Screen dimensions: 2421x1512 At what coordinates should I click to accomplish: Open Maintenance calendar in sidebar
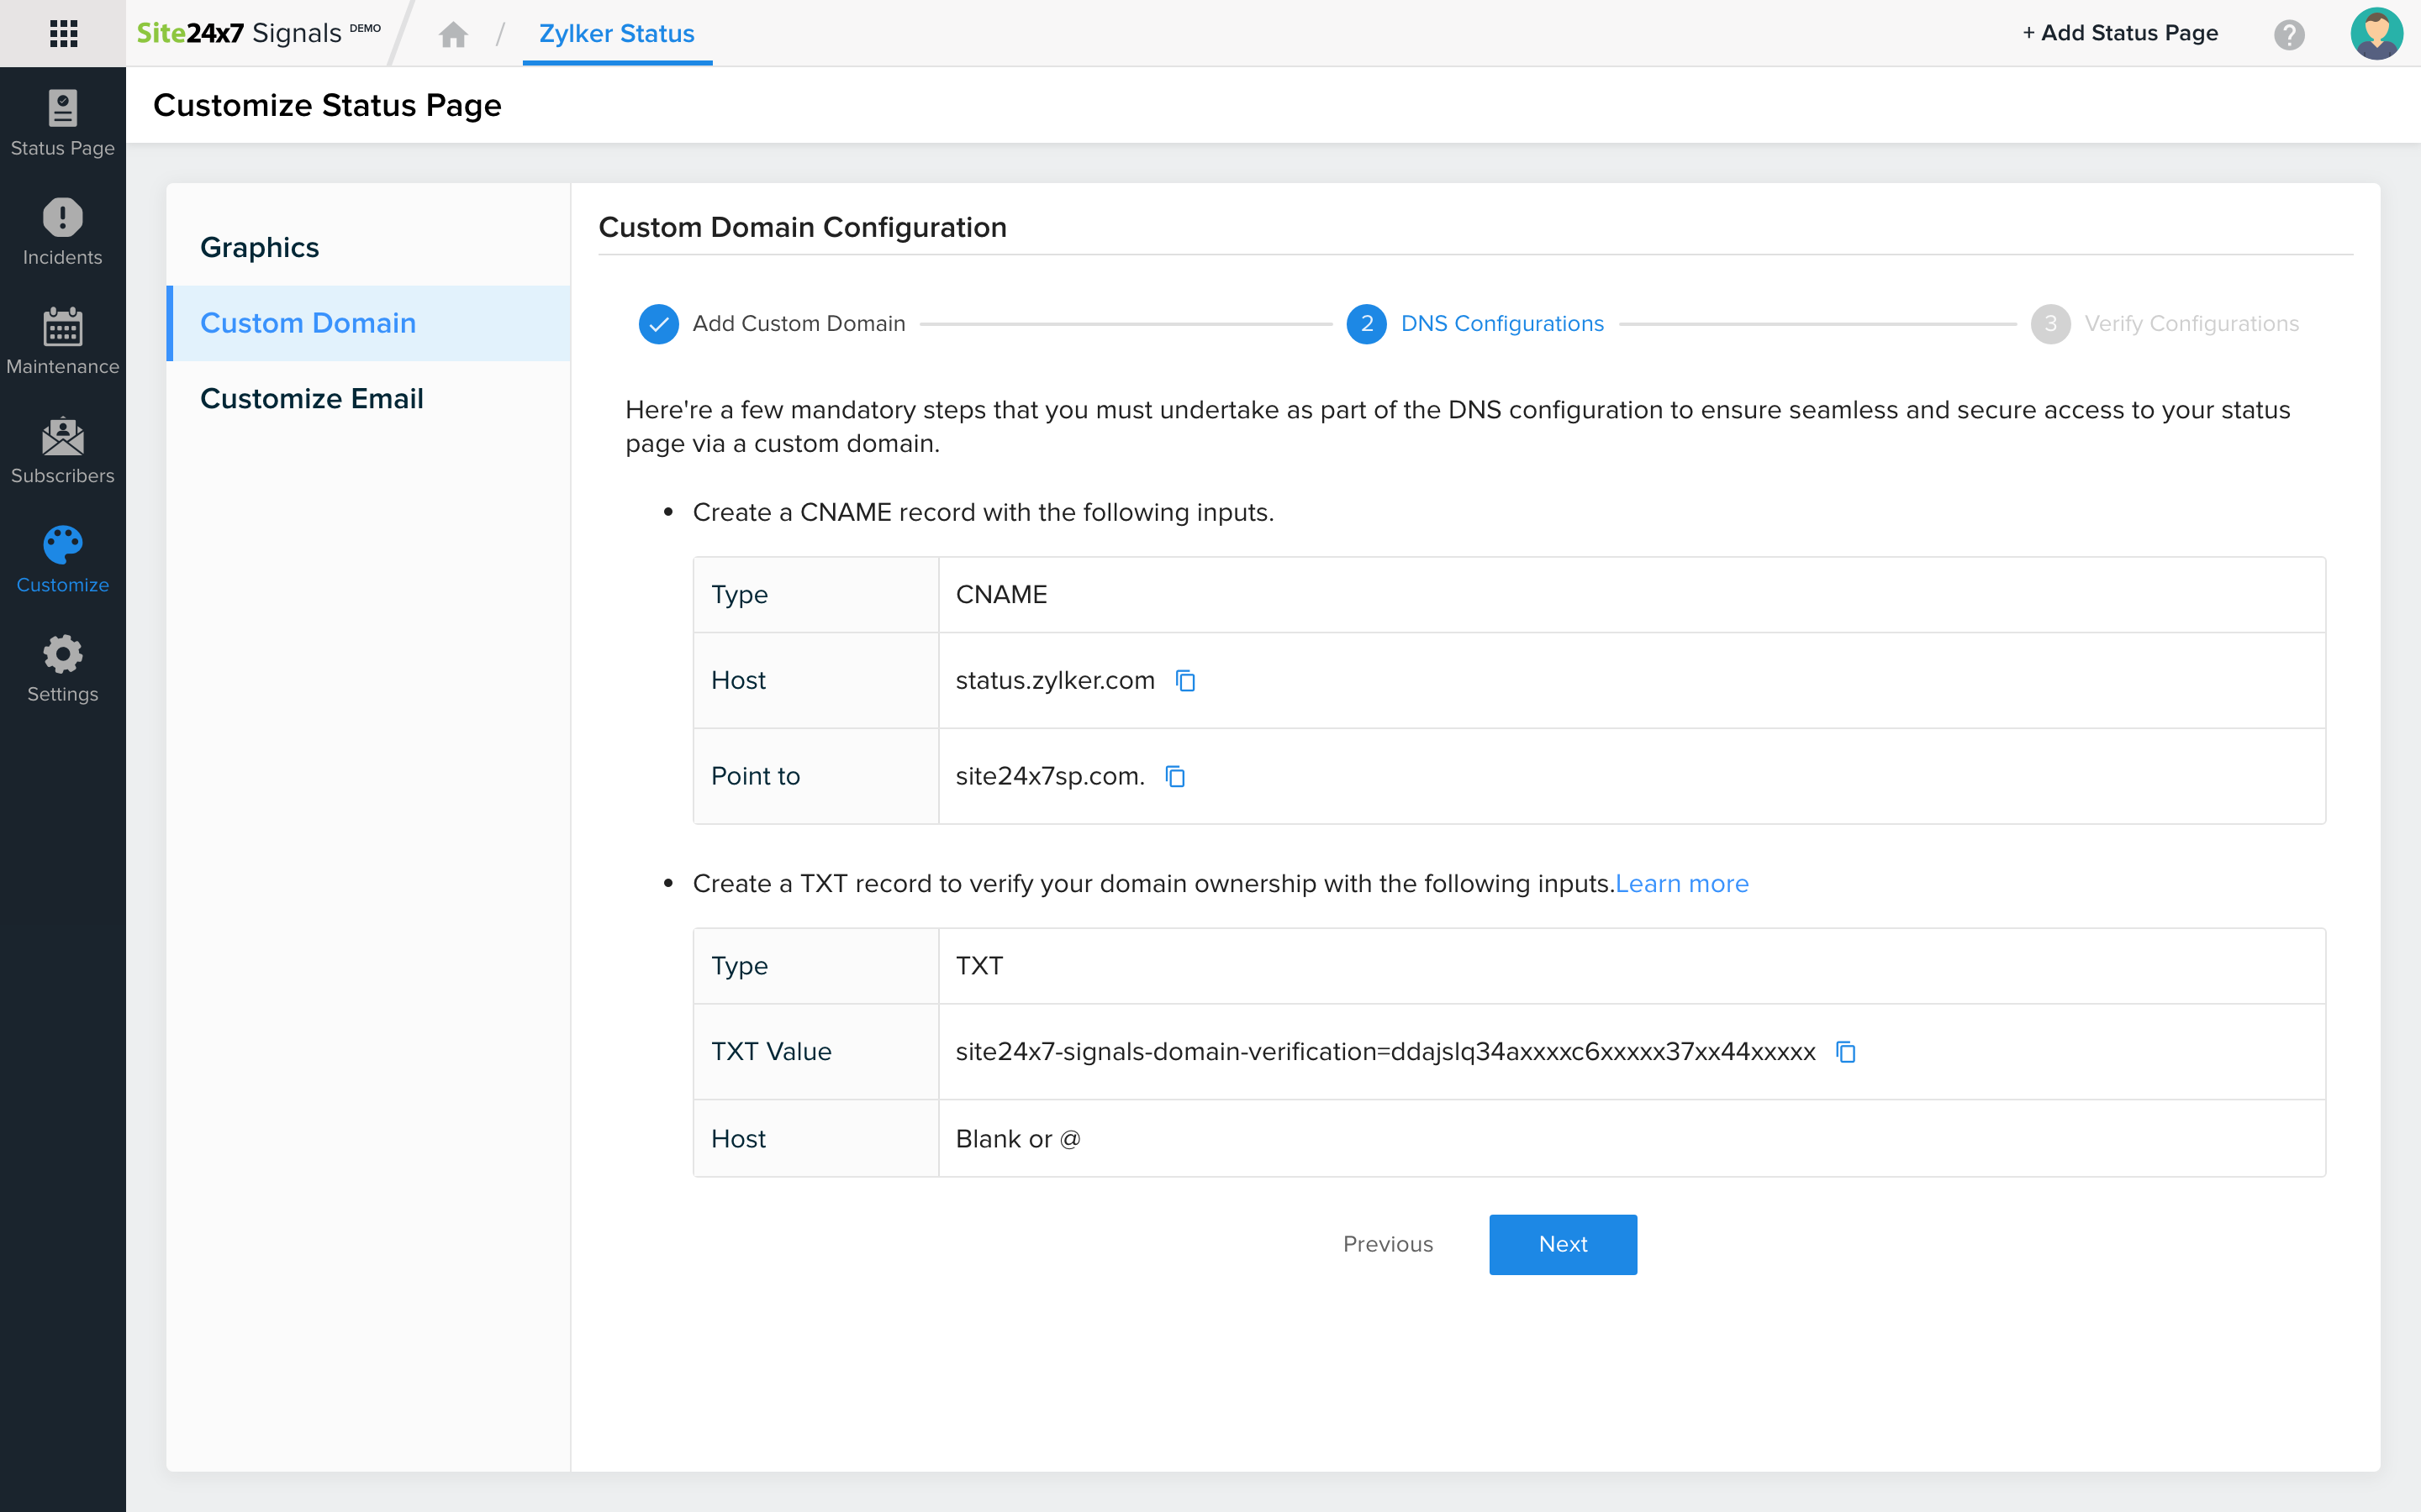(63, 341)
